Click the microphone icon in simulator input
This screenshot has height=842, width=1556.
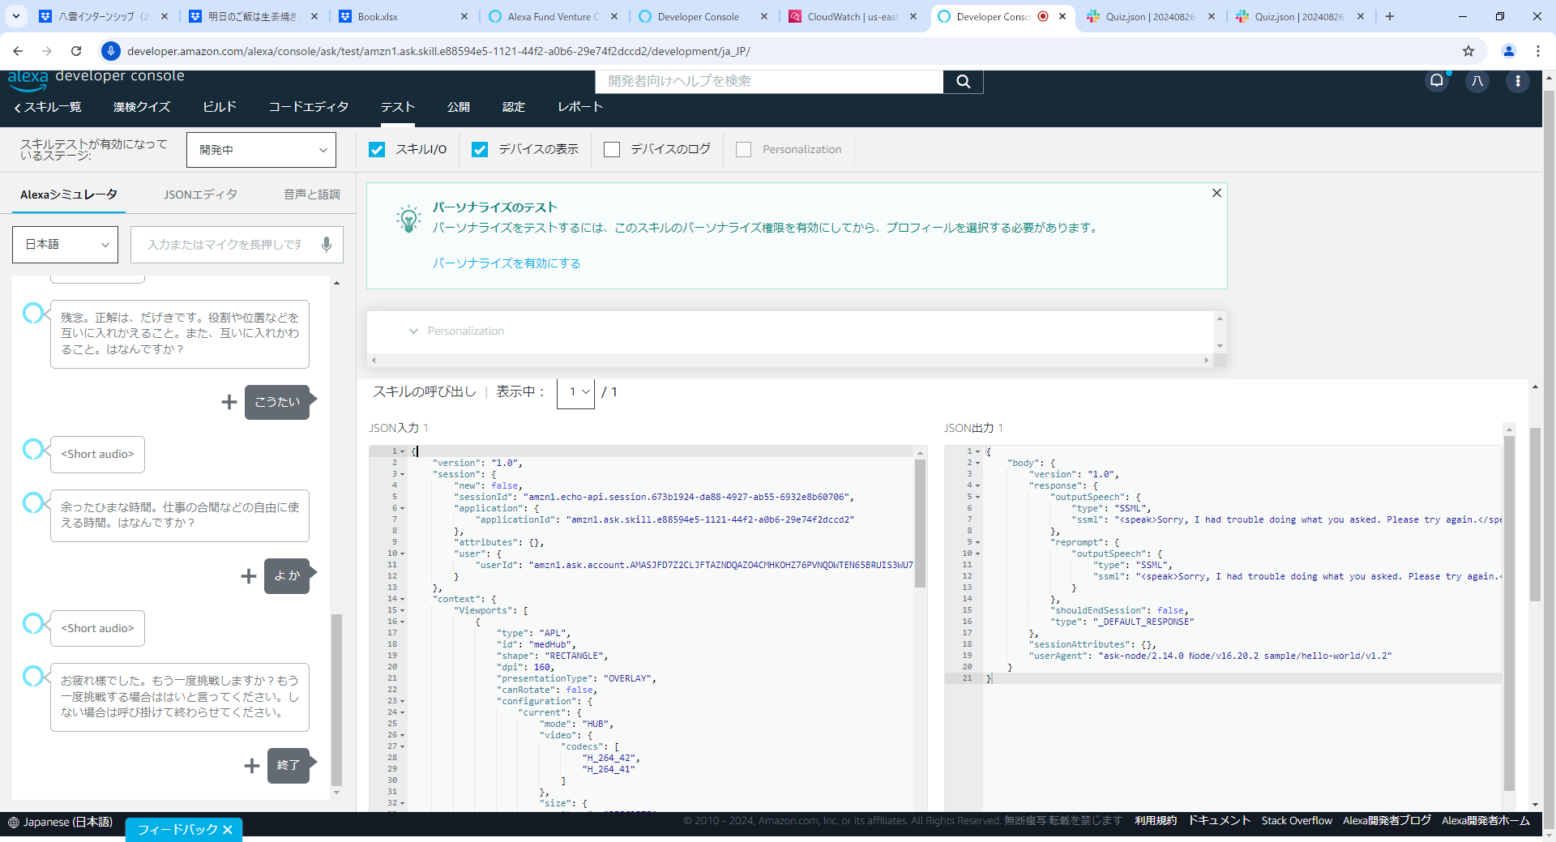point(327,245)
